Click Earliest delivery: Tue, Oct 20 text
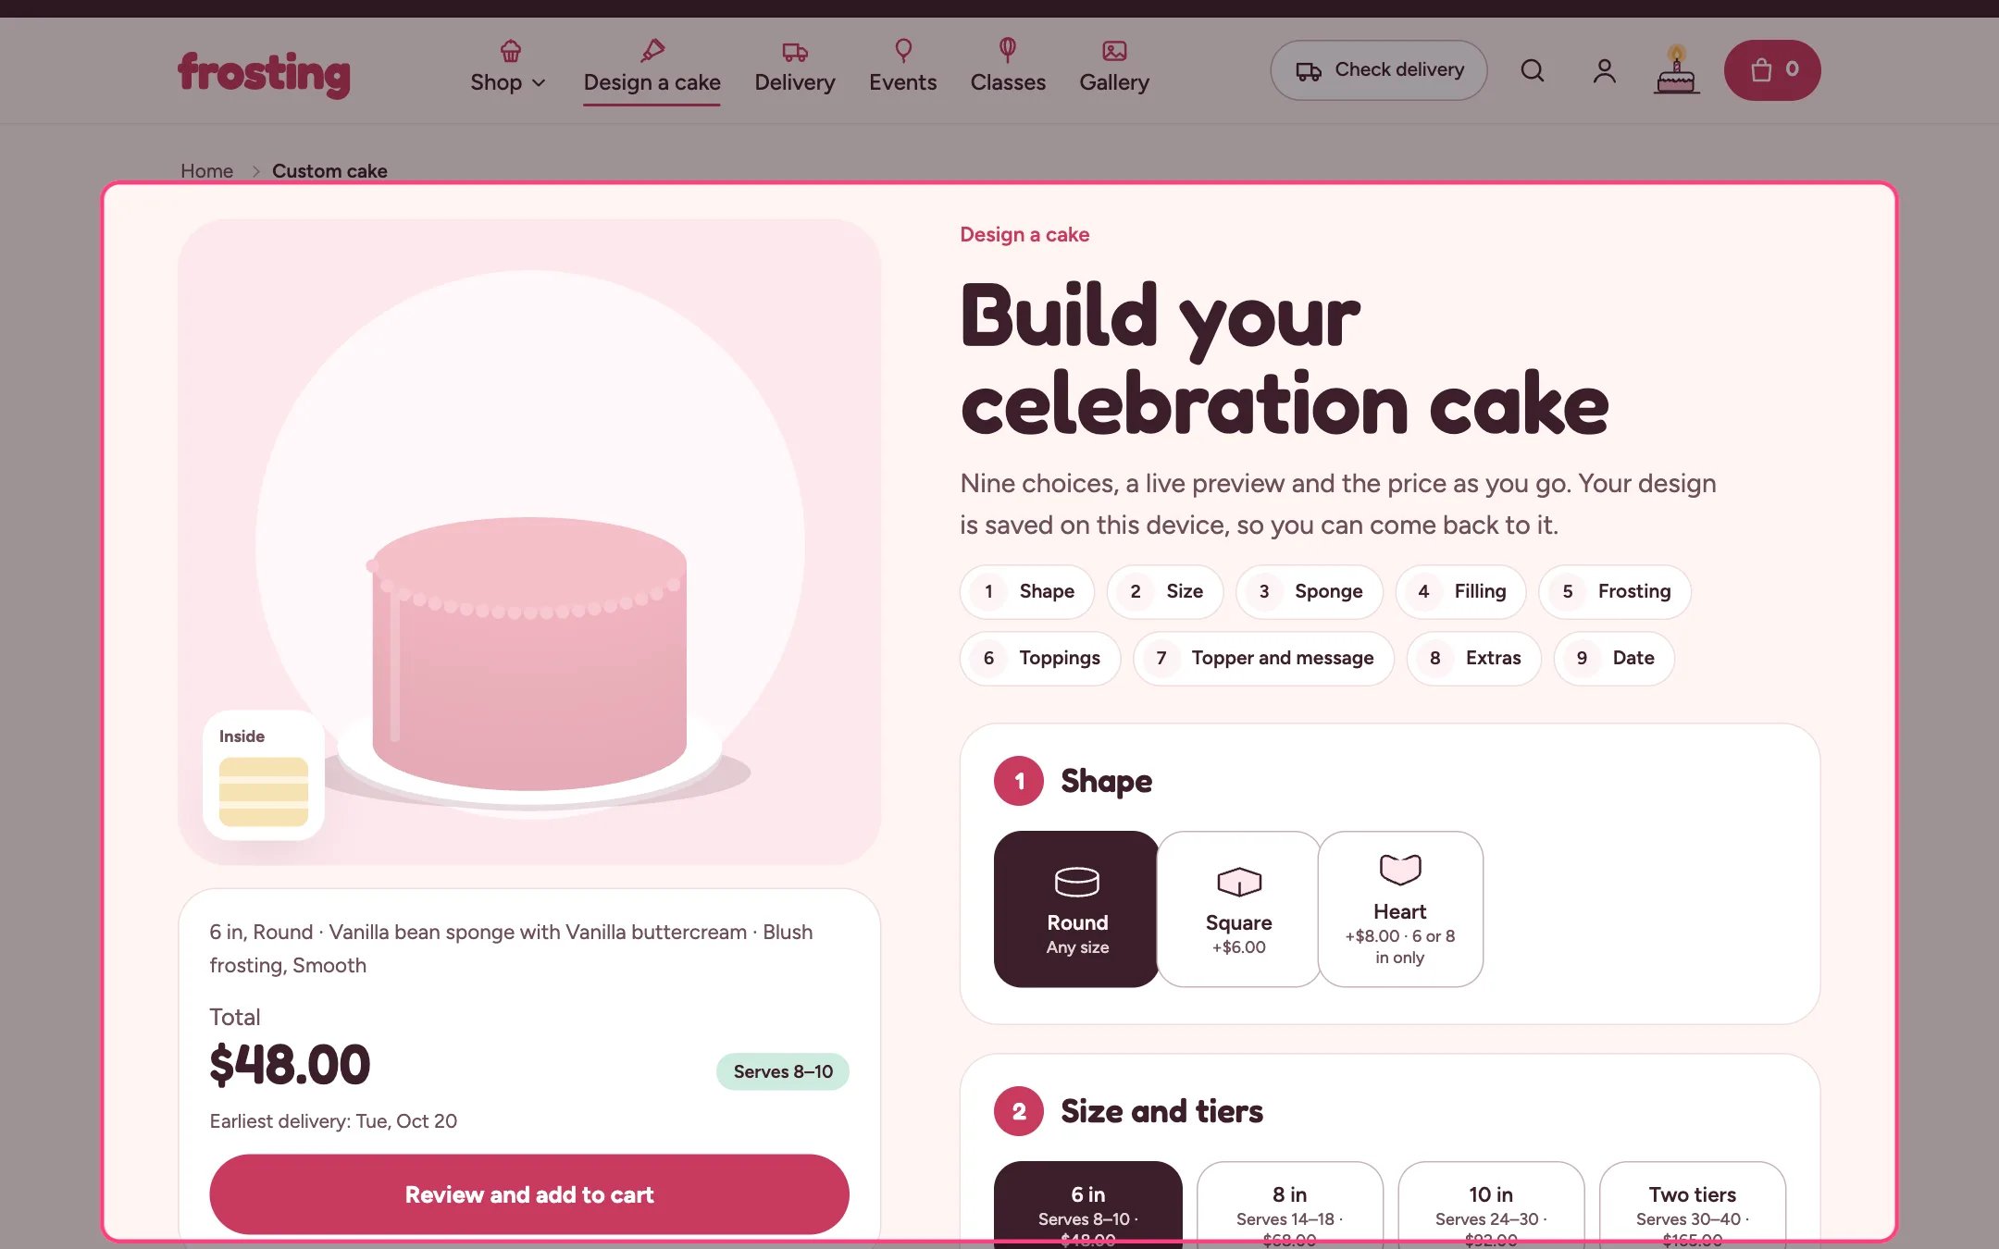Screen dimensions: 1999x1249 tap(333, 1121)
